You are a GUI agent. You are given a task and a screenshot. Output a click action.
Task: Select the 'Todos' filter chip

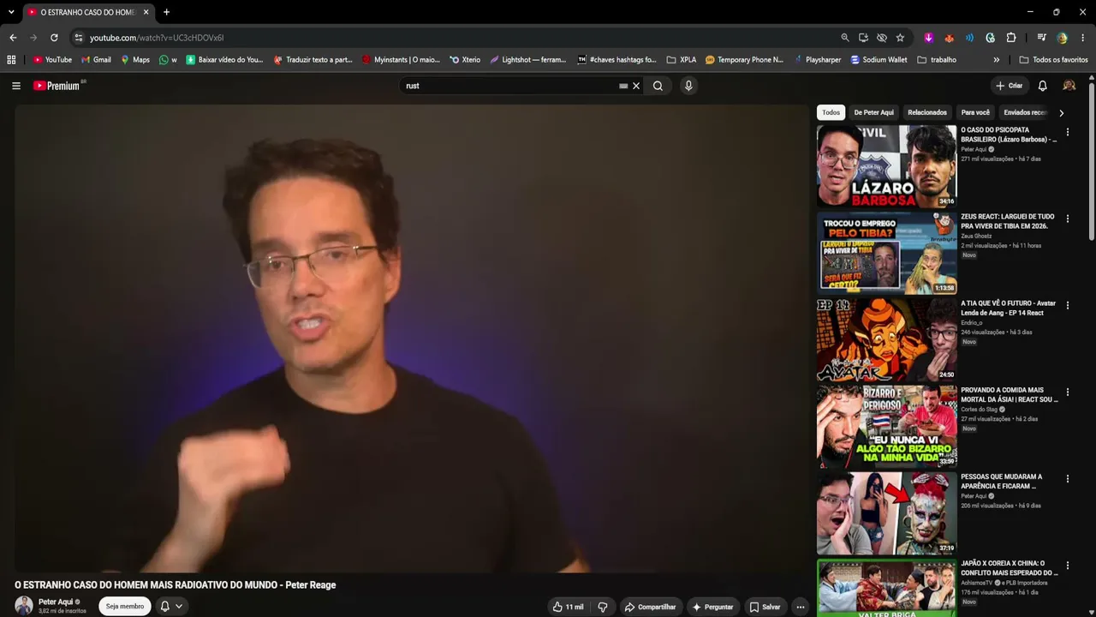831,112
